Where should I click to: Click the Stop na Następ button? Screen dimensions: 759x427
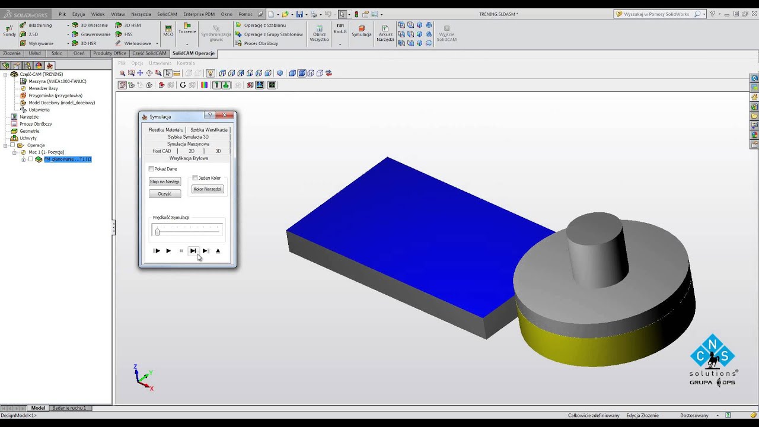tap(164, 181)
